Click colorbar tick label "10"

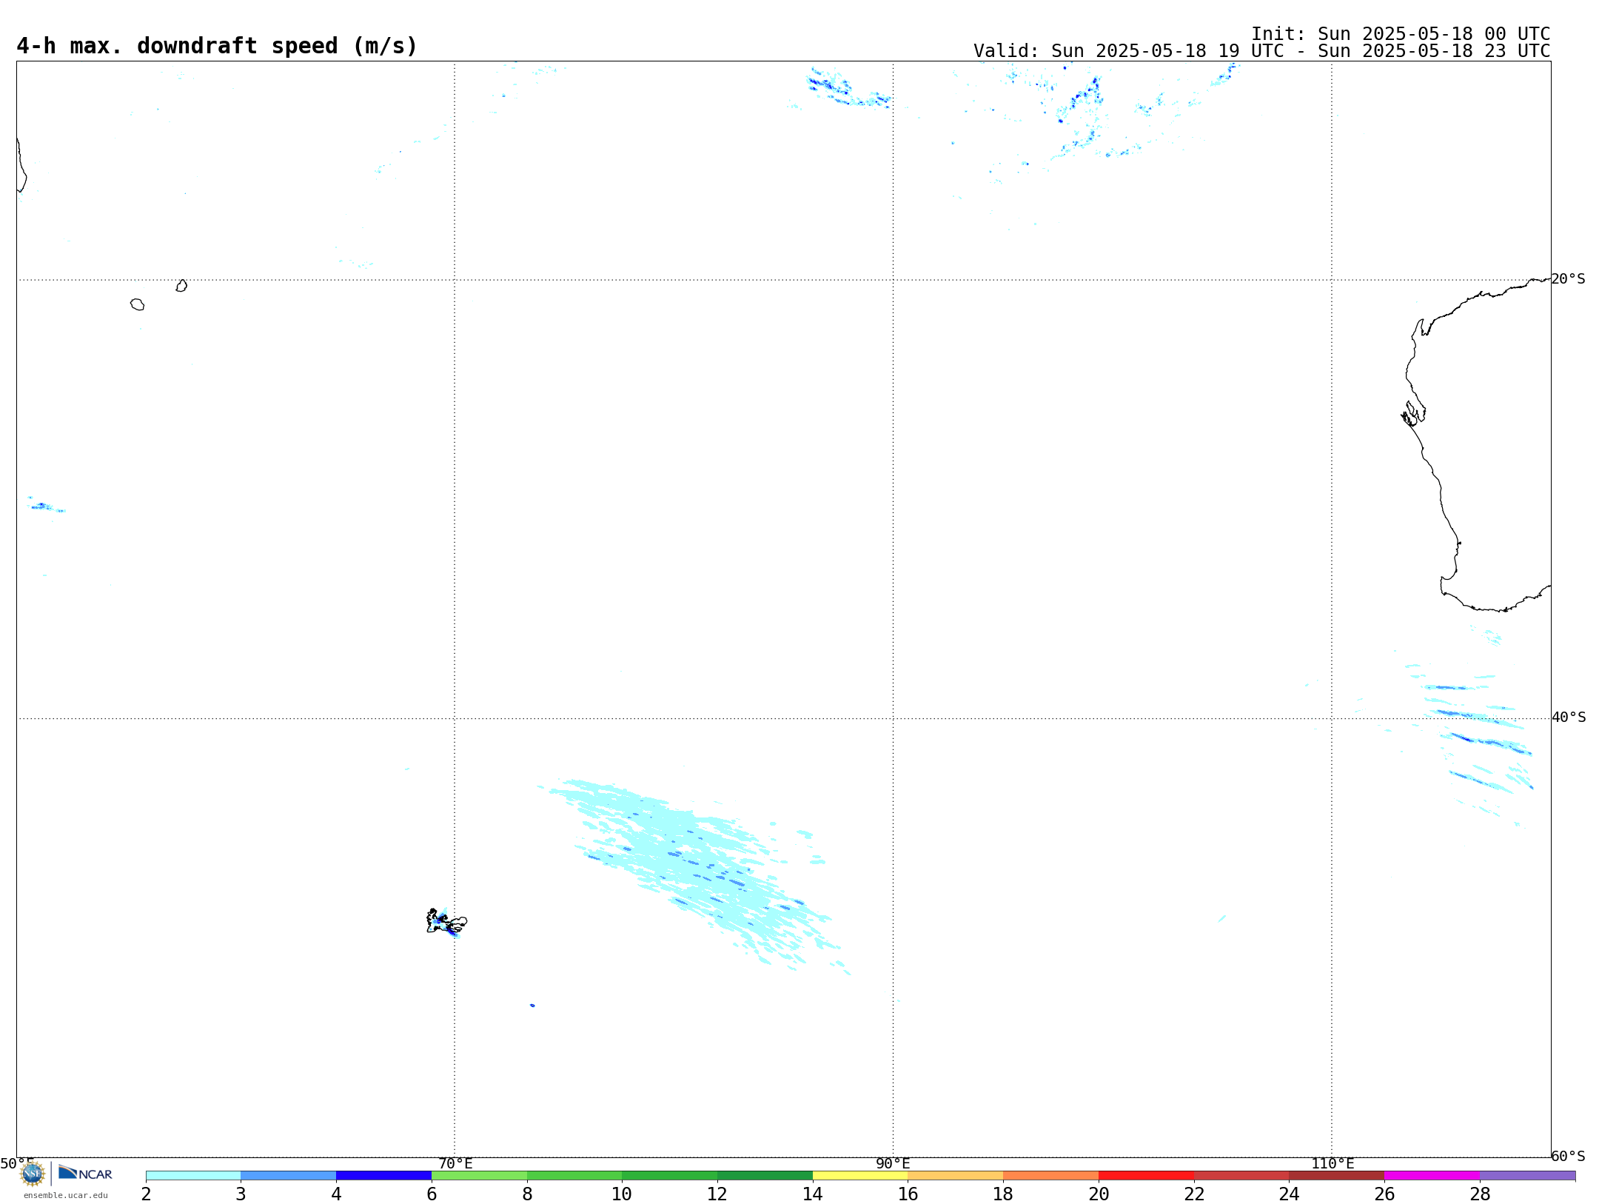pos(622,1194)
